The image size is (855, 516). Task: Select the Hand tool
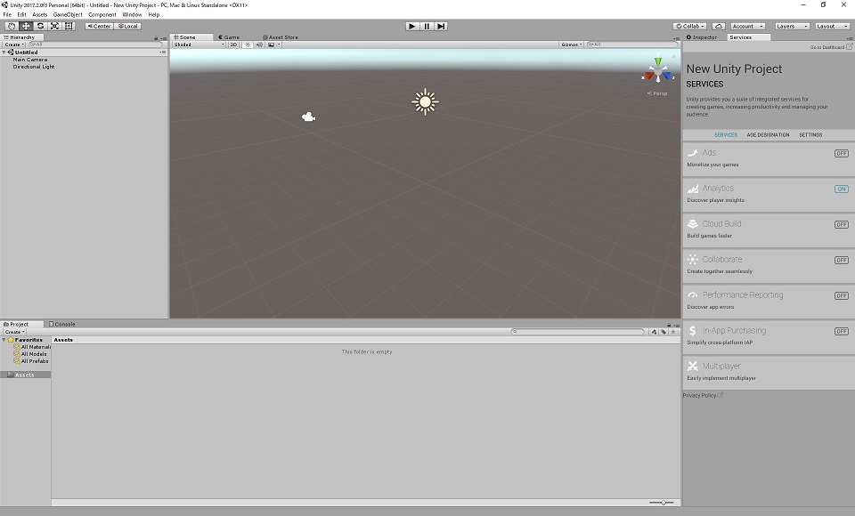click(x=11, y=26)
